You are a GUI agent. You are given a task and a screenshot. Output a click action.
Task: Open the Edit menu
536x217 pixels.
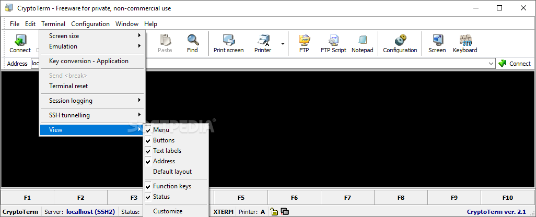30,24
